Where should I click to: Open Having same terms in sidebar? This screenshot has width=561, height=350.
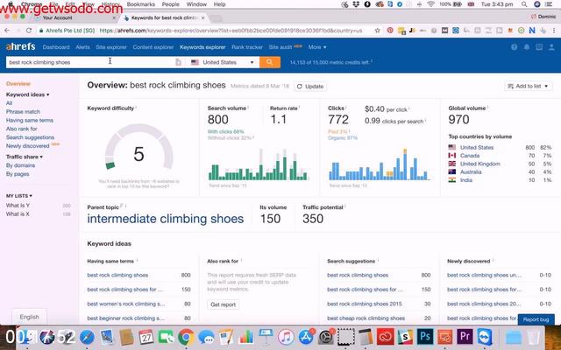tap(30, 120)
